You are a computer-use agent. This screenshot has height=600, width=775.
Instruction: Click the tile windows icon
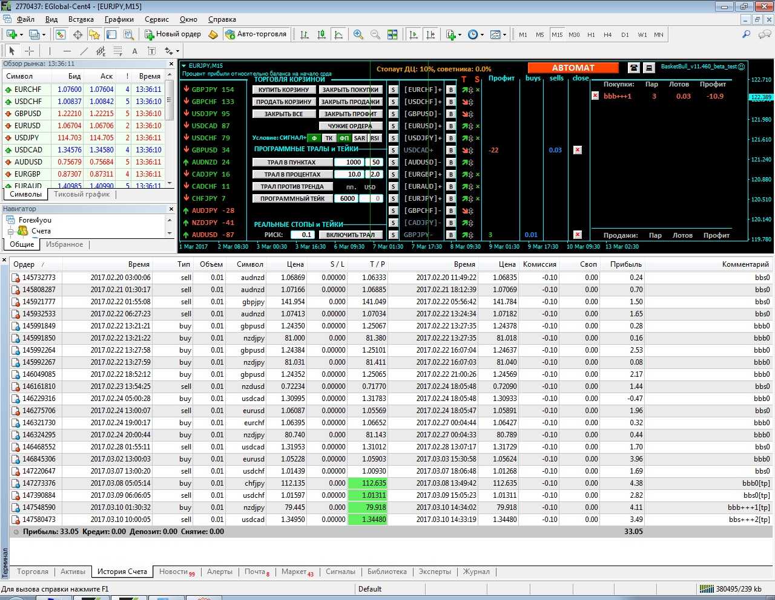tap(392, 34)
